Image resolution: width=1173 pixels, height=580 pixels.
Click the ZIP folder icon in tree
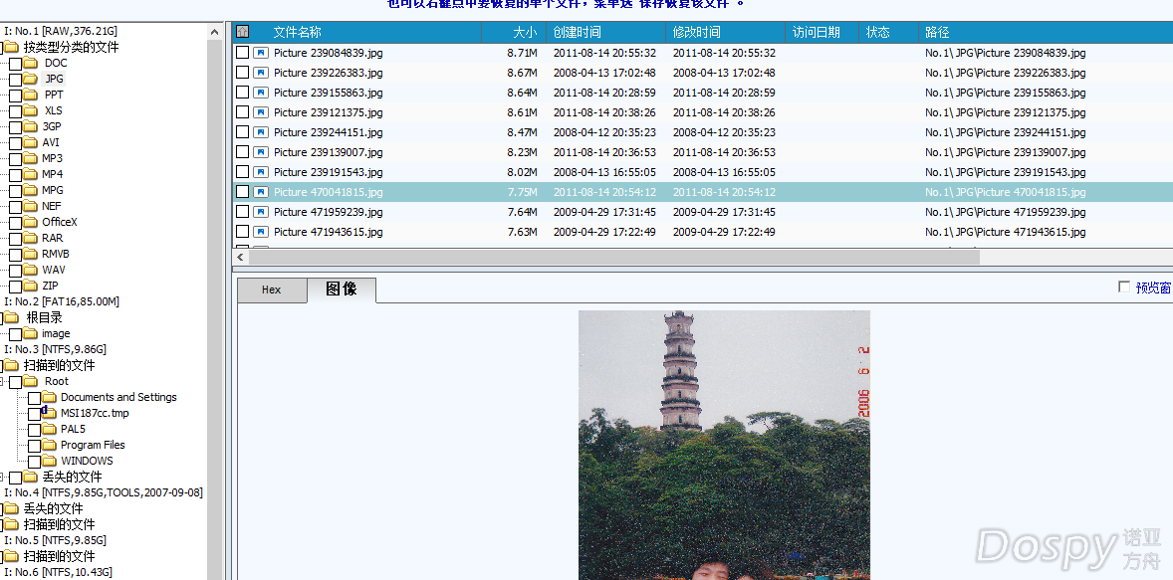click(31, 286)
